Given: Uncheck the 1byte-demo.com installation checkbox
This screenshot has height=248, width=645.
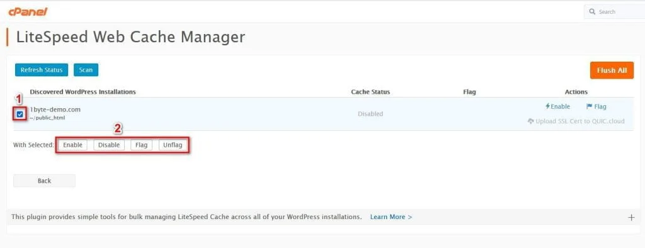Looking at the screenshot, I should [20, 114].
